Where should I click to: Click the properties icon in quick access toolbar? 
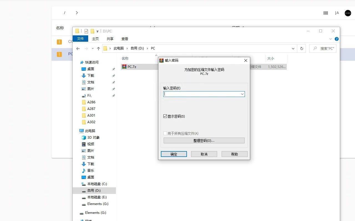(x=86, y=31)
